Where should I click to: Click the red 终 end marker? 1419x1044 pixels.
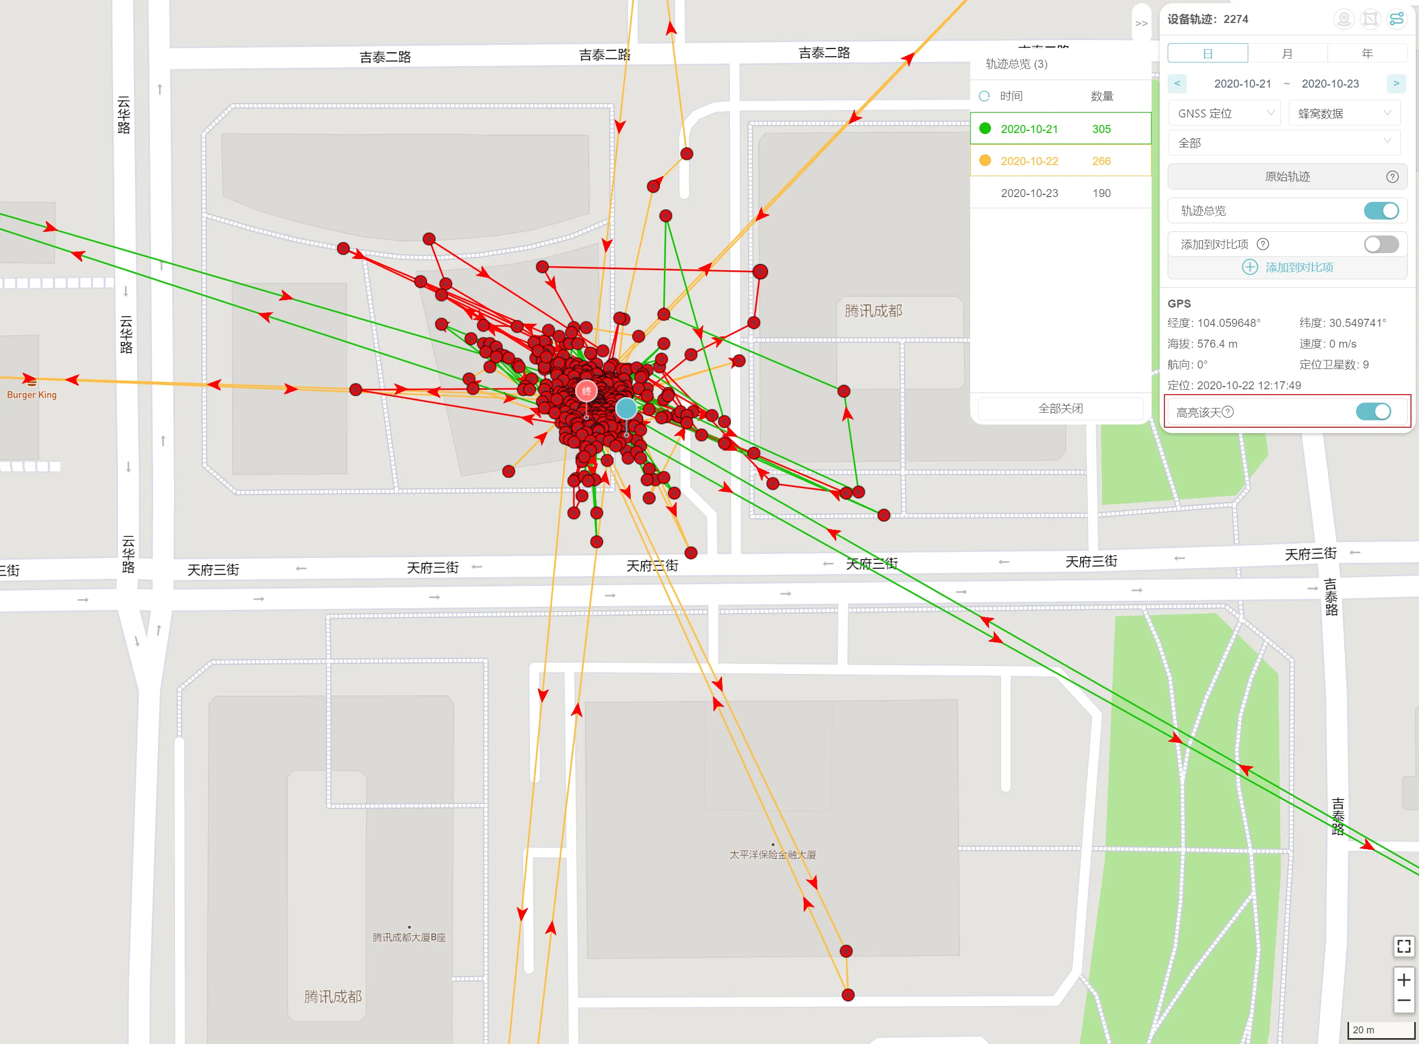[586, 391]
